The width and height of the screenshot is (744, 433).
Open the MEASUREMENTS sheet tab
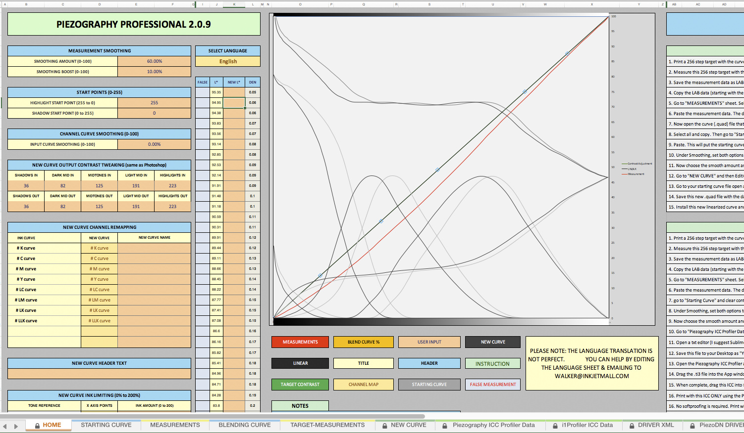[175, 425]
